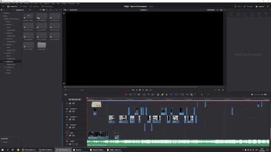The height and width of the screenshot is (152, 271).
Task: Click the Insert Clip icon
Action: pos(144,95)
